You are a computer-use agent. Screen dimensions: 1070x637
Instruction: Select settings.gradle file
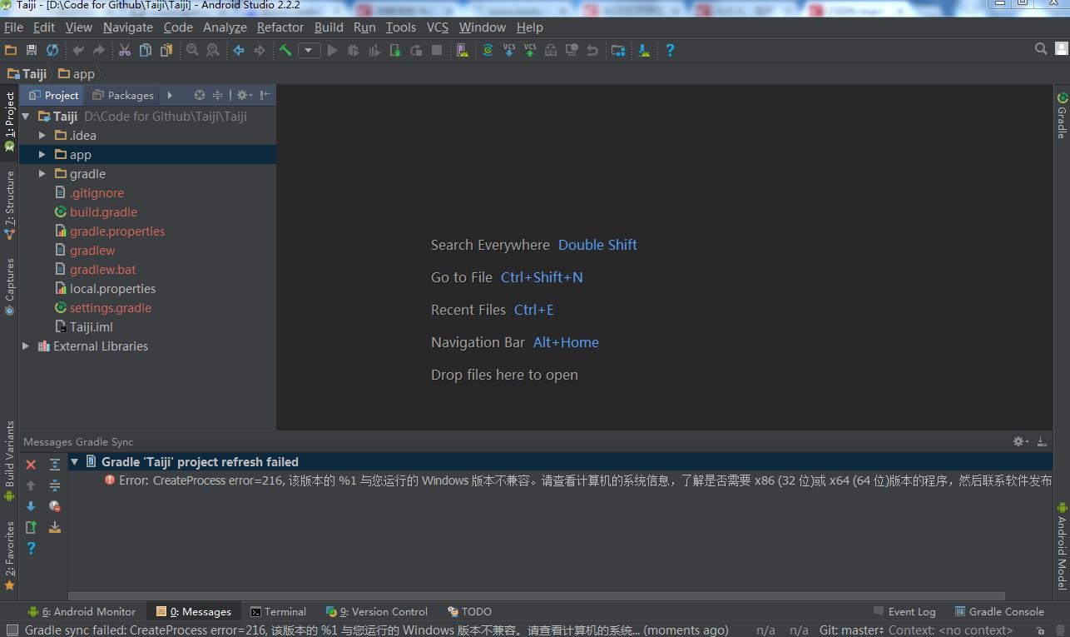[x=110, y=307]
